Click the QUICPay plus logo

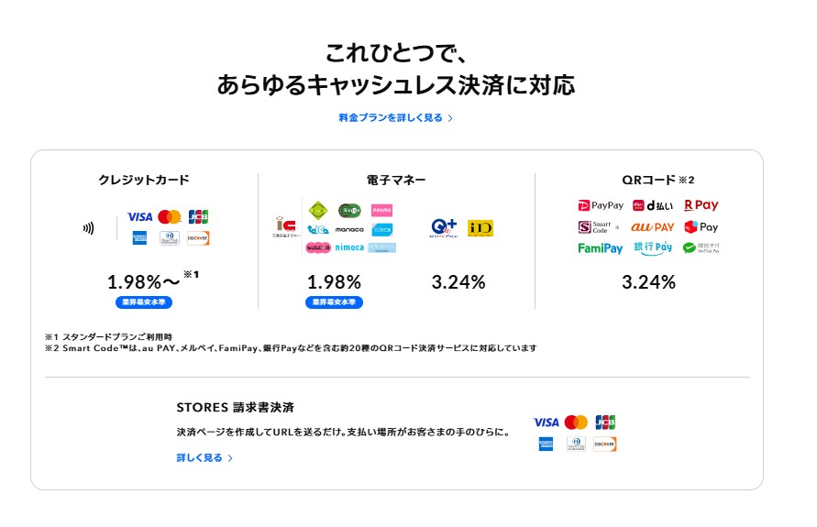444,227
